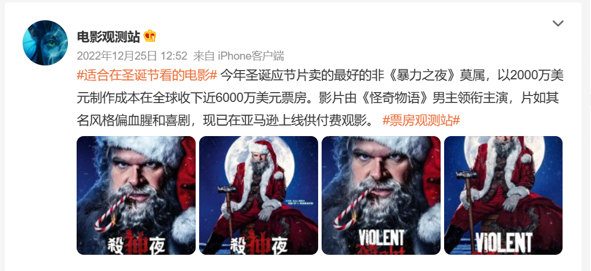Image resolution: width=591 pixels, height=271 pixels.
Task: Open the 电影观测站 username link
Action: [x=109, y=37]
